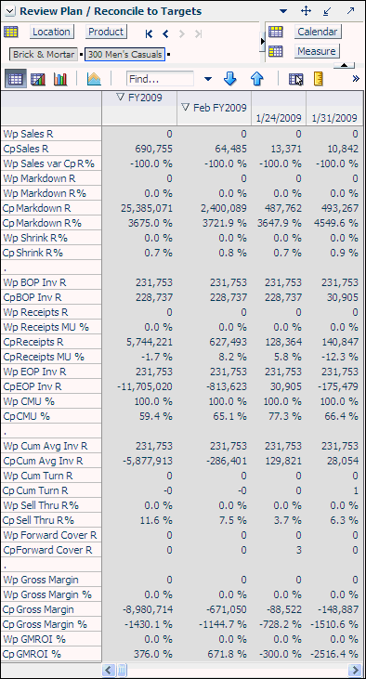
Task: Click the Location dimension button
Action: [x=51, y=32]
